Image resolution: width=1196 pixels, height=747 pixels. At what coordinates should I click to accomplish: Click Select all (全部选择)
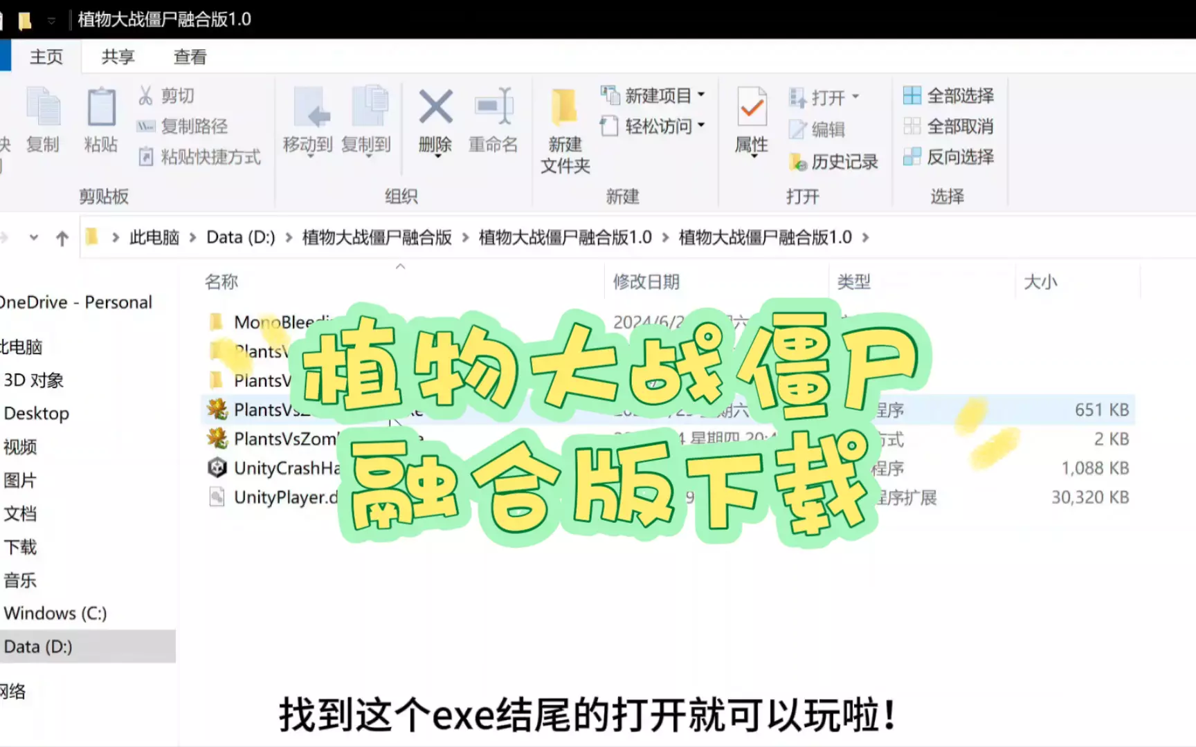coord(948,95)
